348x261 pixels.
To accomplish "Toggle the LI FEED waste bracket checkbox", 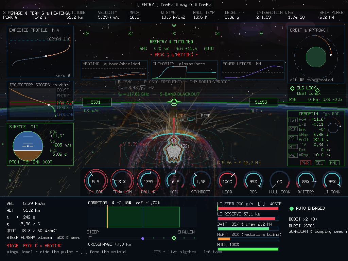I will (261, 204).
